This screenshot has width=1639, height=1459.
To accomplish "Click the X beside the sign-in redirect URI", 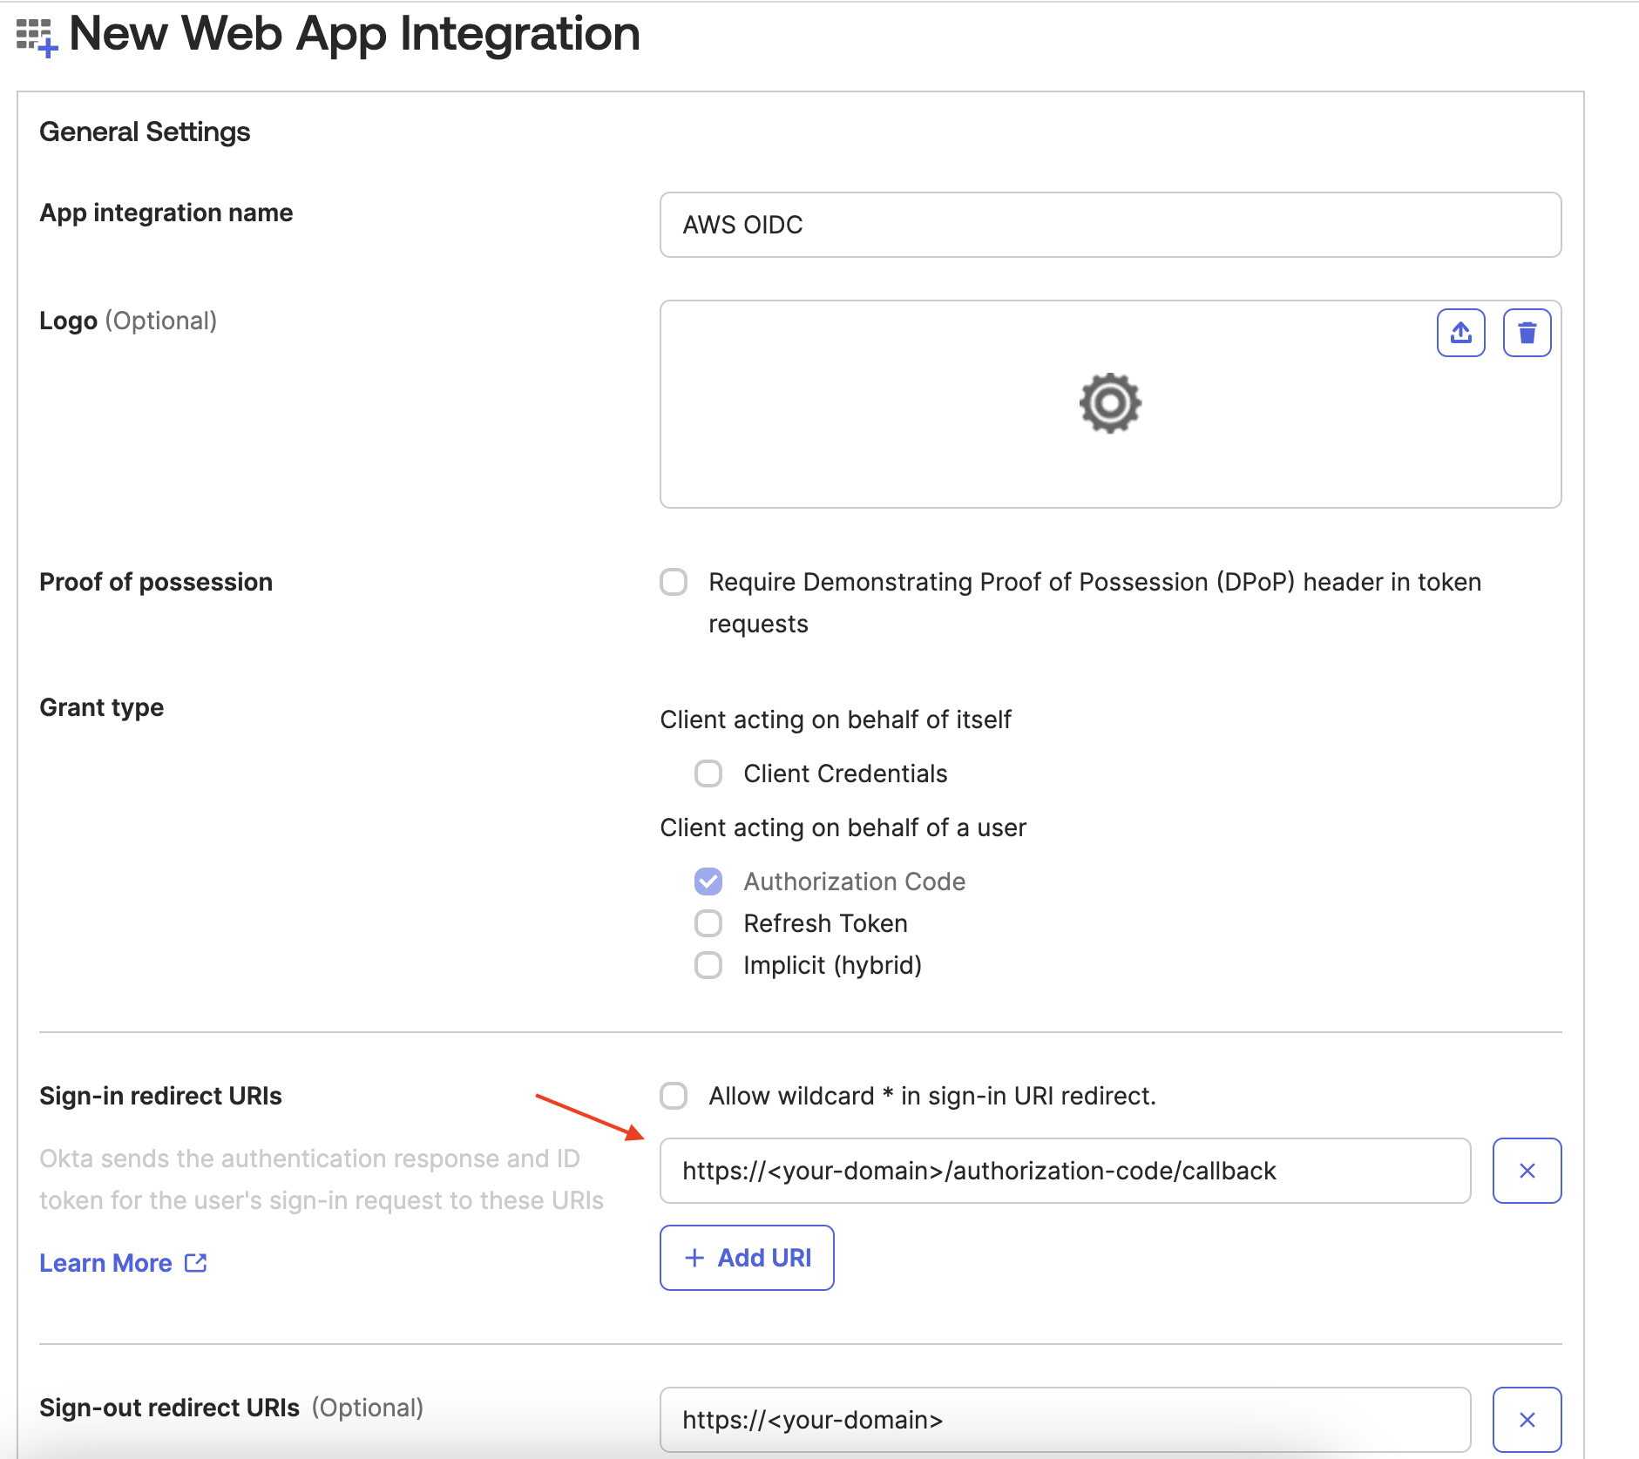I will click(x=1527, y=1171).
